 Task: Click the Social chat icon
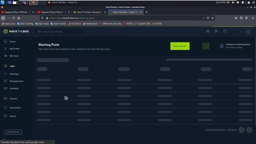pos(5,116)
